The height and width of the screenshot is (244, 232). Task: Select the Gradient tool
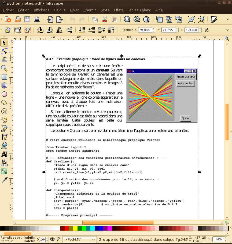point(4,171)
